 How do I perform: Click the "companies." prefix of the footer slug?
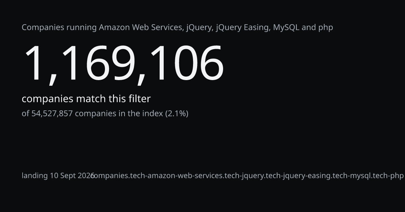(x=110, y=176)
